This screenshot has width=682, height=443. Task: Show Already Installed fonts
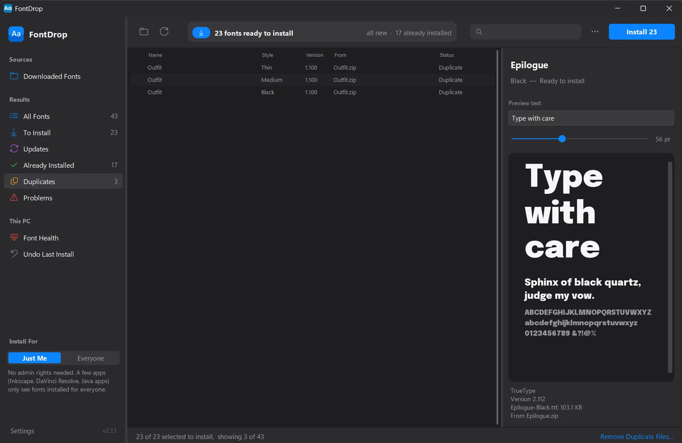[63, 165]
